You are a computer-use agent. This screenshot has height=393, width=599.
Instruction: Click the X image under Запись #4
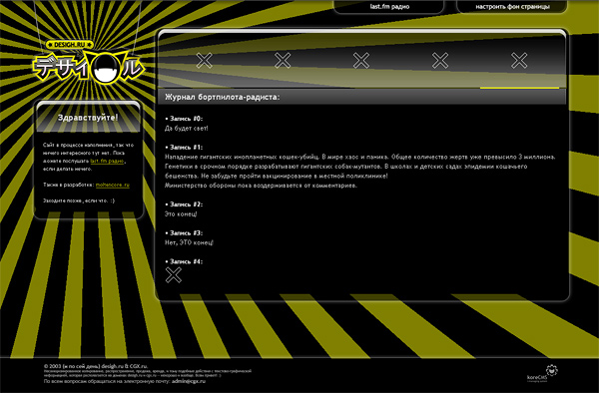(x=174, y=275)
